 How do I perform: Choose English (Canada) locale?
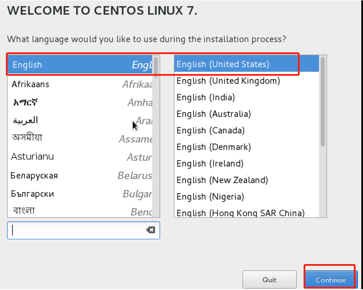tap(247, 130)
